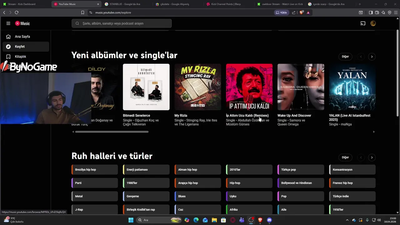This screenshot has height=225, width=400.
Task: Open the Alman hip hop genre
Action: 198,170
